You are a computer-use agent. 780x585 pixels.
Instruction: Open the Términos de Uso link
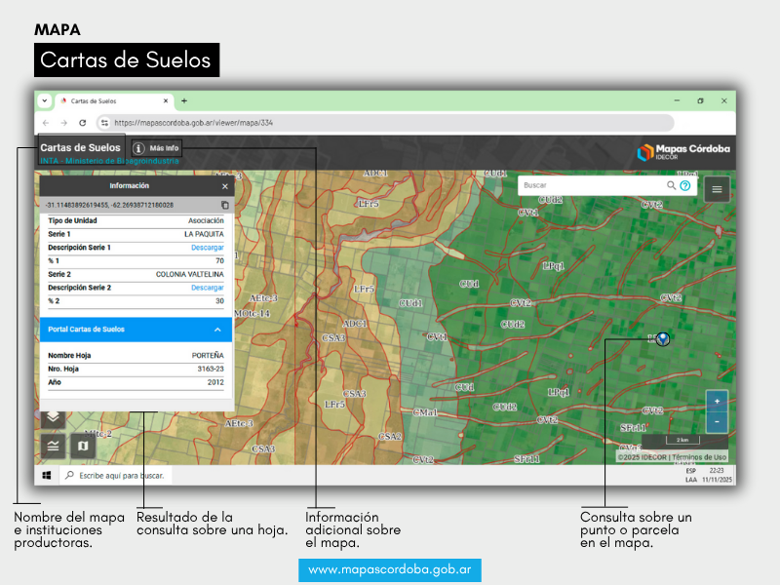[x=699, y=457]
